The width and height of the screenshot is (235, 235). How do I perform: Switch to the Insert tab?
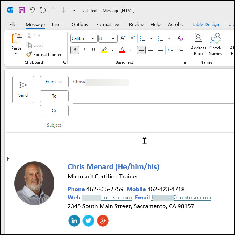[x=58, y=24]
